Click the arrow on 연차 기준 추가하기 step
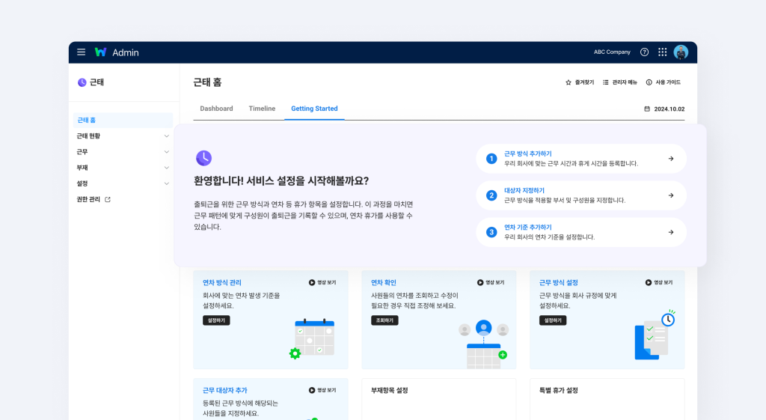Screen dimensions: 766x420 (x=671, y=232)
